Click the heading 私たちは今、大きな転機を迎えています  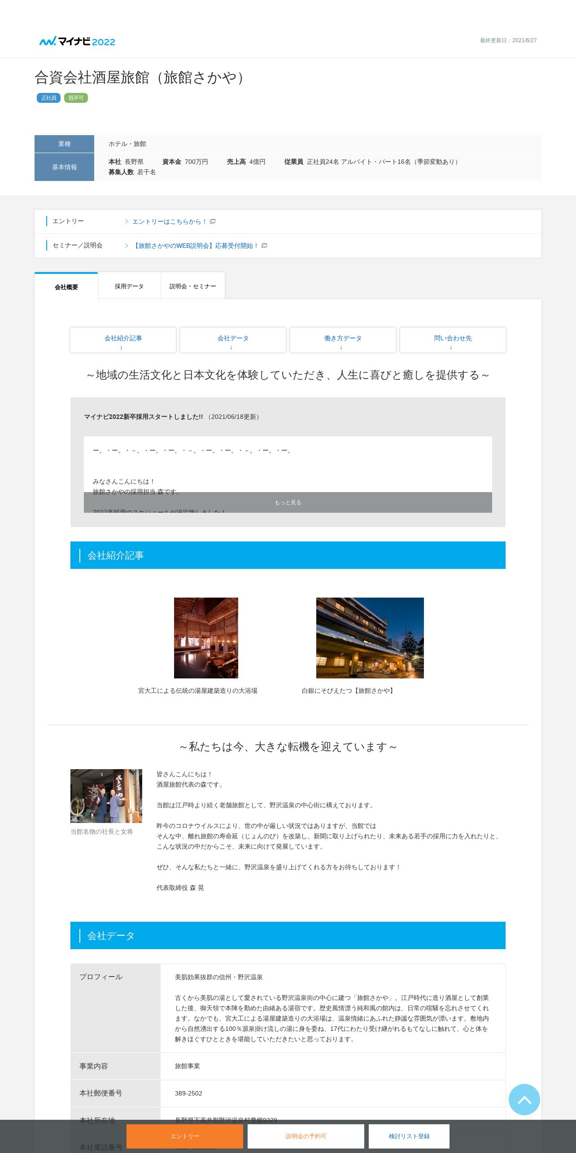coord(288,747)
